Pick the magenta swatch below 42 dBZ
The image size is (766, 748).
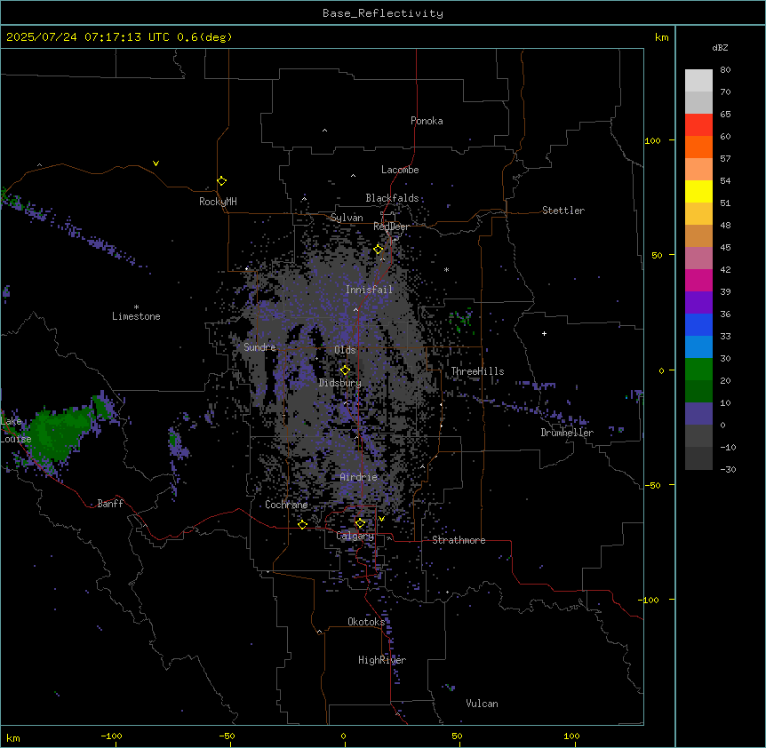tap(698, 280)
